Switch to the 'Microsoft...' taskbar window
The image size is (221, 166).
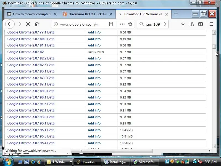(145, 162)
